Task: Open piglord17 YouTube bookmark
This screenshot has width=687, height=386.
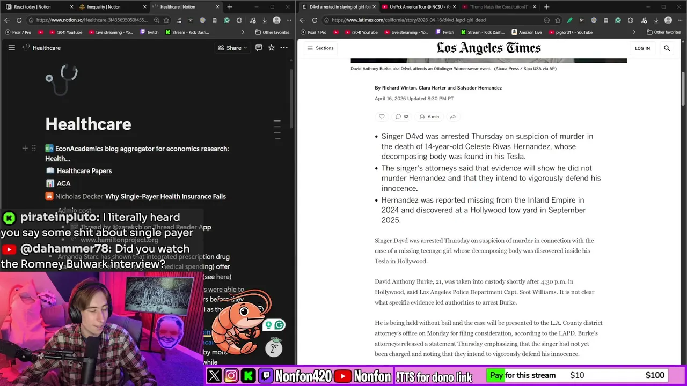Action: coord(569,32)
